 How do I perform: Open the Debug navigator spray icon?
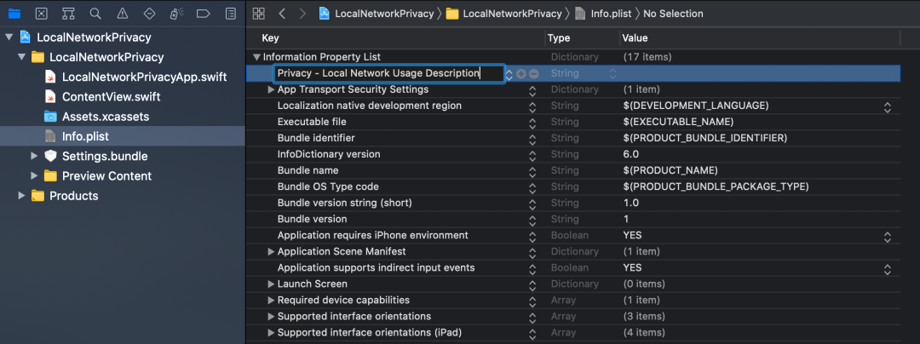pyautogui.click(x=175, y=14)
